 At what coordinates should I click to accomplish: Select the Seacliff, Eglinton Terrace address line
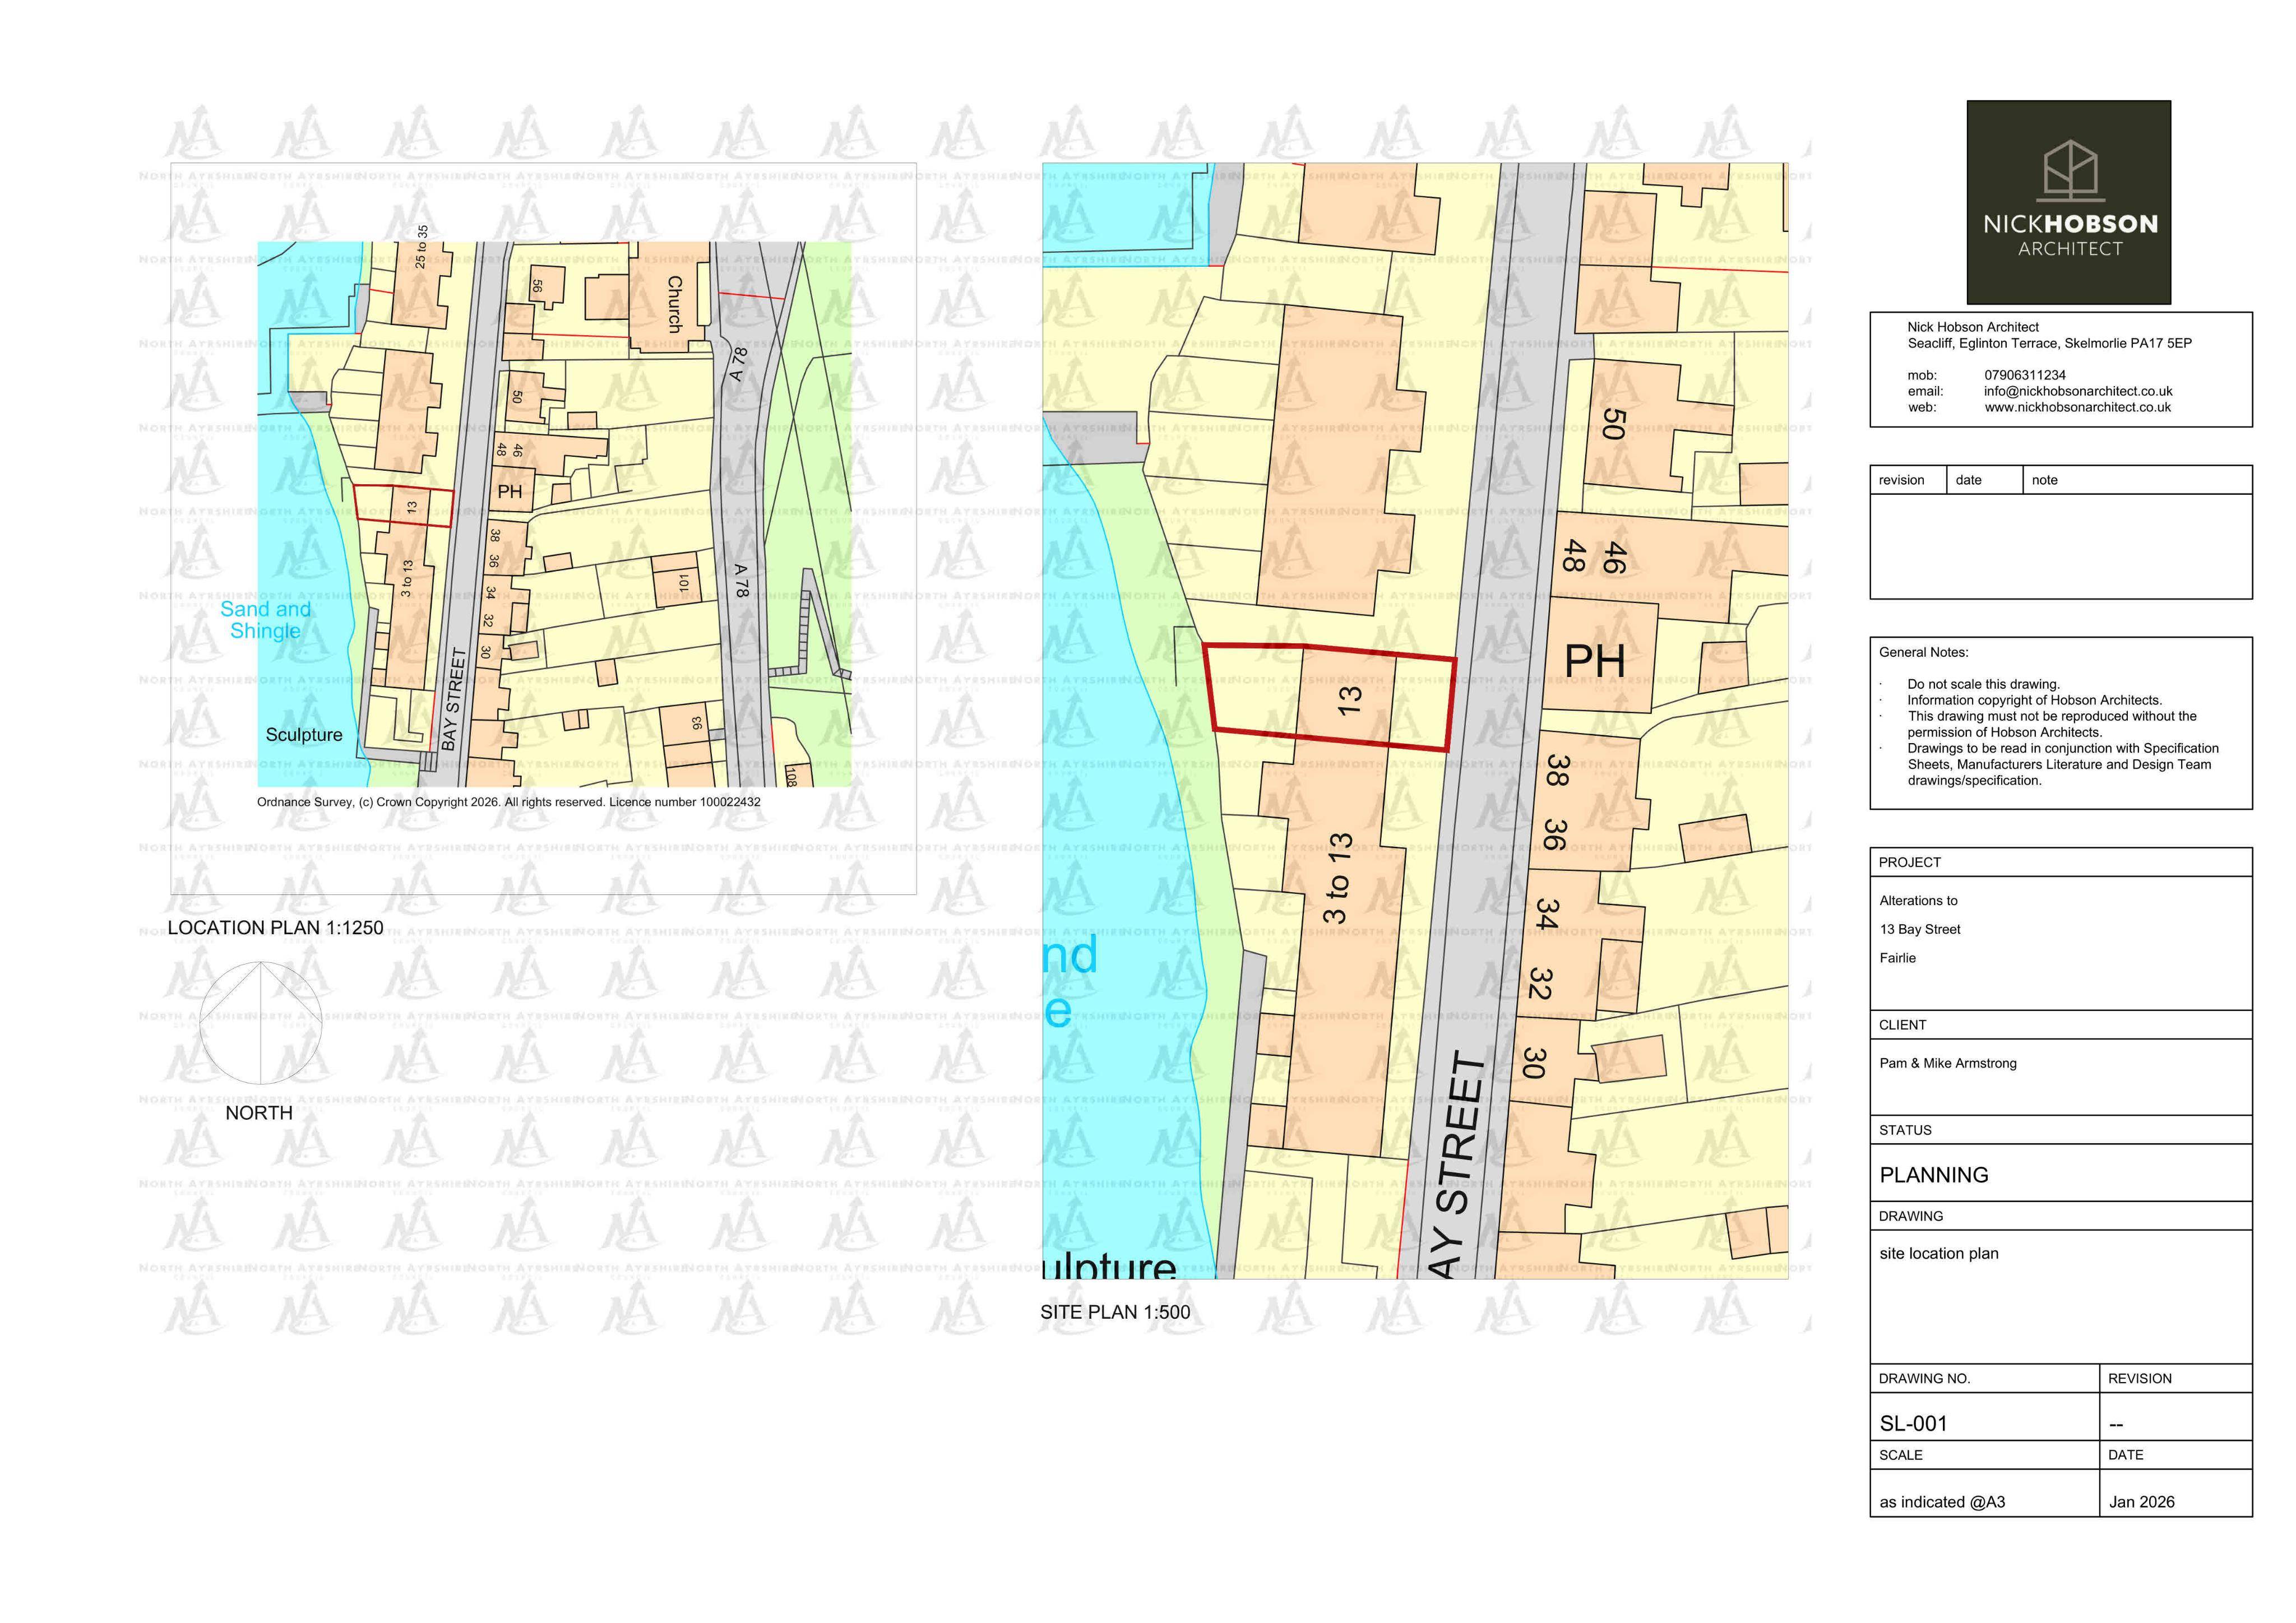2049,343
